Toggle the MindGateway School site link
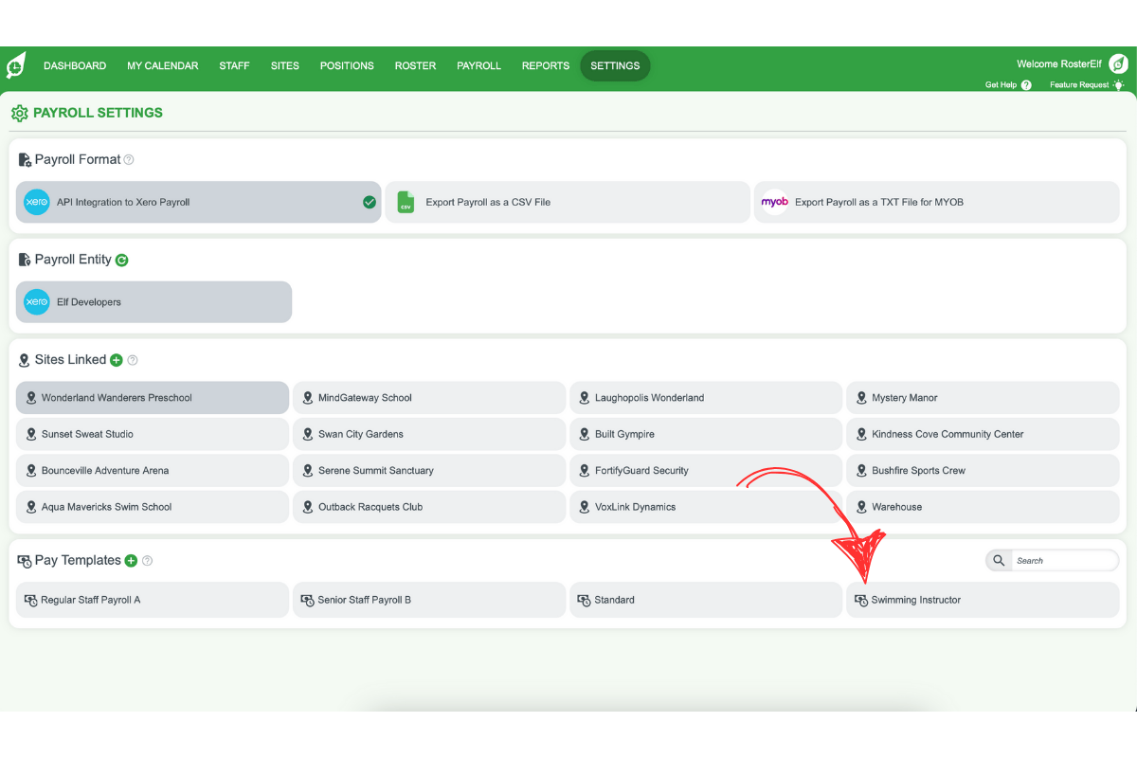This screenshot has height=758, width=1137. (x=428, y=397)
